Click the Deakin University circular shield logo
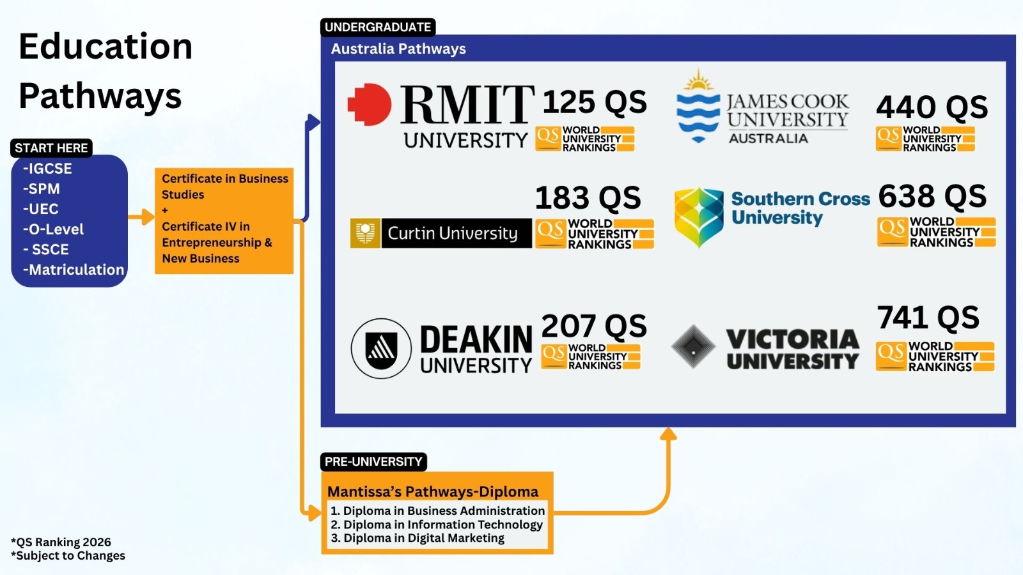Screen dimensions: 1023x575 coord(381,348)
